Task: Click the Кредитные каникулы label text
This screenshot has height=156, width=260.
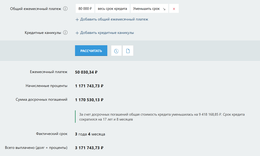Action: (x=43, y=33)
